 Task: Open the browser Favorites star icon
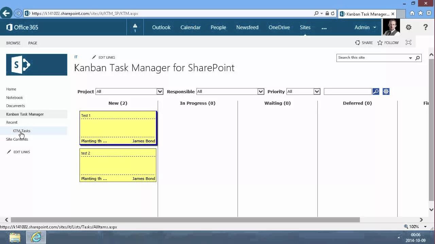pos(420,13)
